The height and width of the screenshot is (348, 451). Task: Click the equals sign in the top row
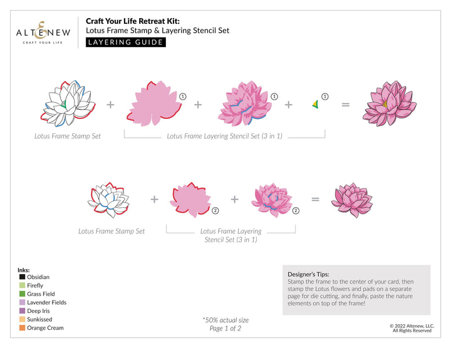345,105
